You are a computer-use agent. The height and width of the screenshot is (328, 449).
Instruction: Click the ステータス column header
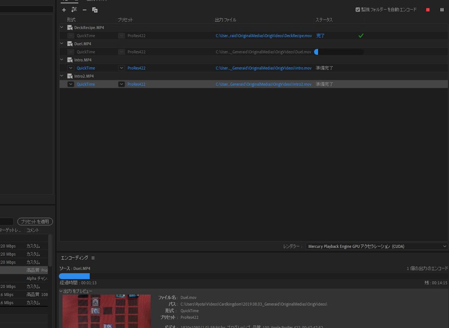click(x=324, y=20)
